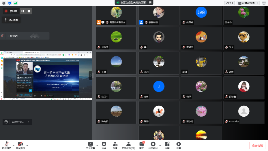This screenshot has height=151, width=268.
Task: Open the settings (设置) gear icon
Action: point(179,145)
